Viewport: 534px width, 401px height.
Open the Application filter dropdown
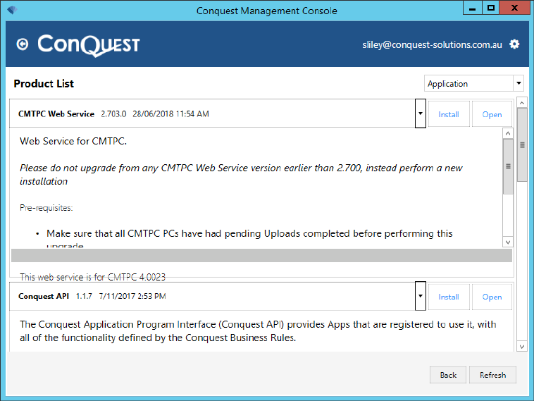[473, 83]
